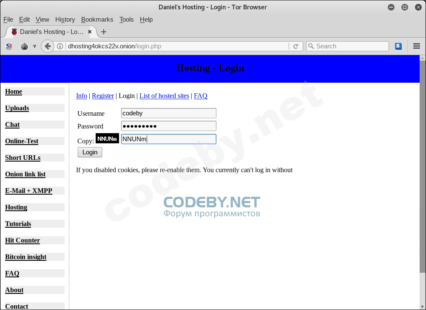Open About in sidebar

[x=14, y=290]
